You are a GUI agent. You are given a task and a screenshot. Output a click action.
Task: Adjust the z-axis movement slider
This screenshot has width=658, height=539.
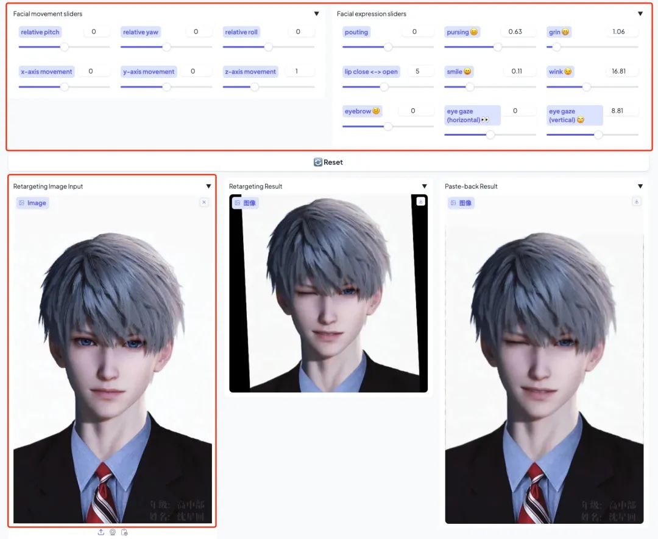[269, 87]
